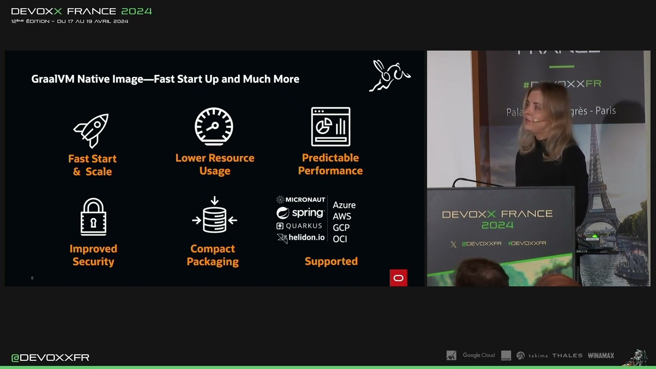The image size is (656, 369).
Task: Click the slide number 8
Action: (x=32, y=278)
